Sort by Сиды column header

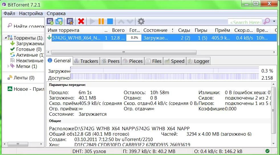pos(184,30)
